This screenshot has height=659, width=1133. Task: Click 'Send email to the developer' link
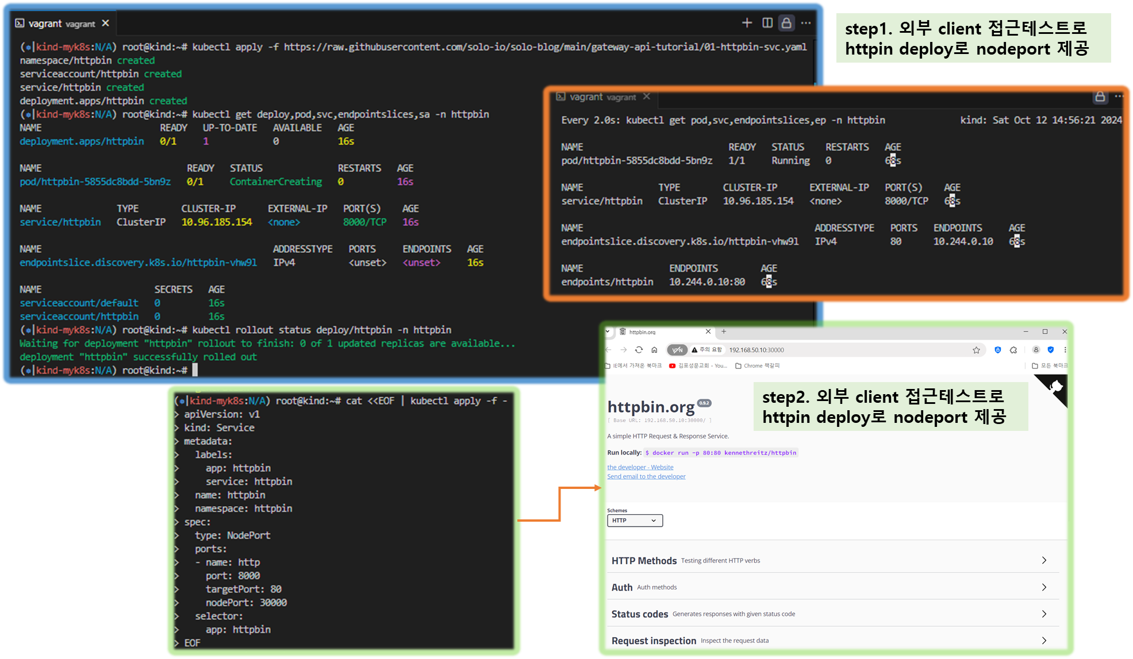(x=646, y=476)
